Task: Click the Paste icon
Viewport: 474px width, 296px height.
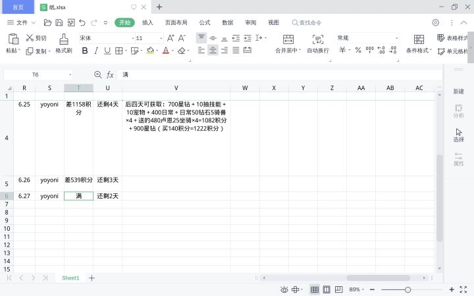Action: tap(13, 39)
